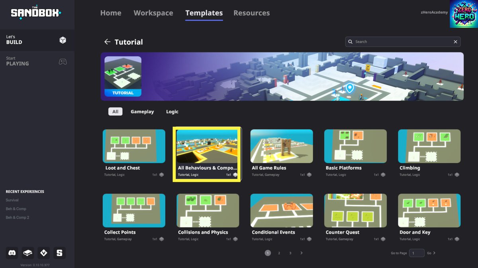Open Collisions and Physics template thumbnail
The height and width of the screenshot is (268, 478).
pos(208,210)
